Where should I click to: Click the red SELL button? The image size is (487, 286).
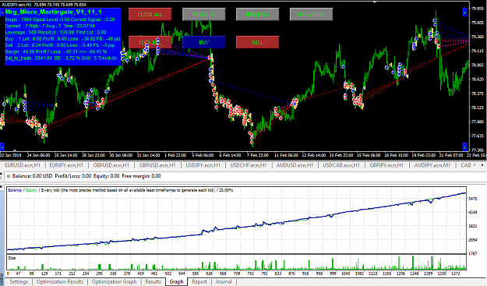coord(257,42)
